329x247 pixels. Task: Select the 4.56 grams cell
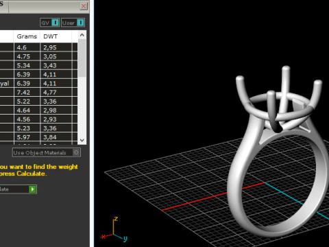pos(27,119)
